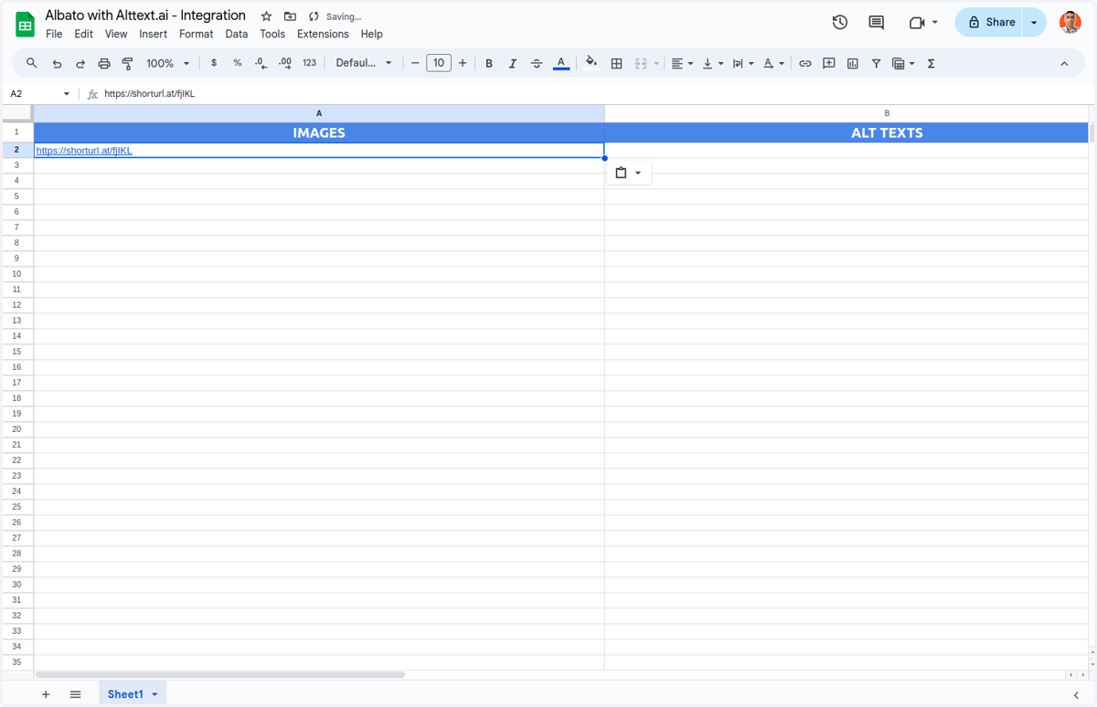The width and height of the screenshot is (1097, 707).
Task: Add a new sheet with plus
Action: coord(46,694)
